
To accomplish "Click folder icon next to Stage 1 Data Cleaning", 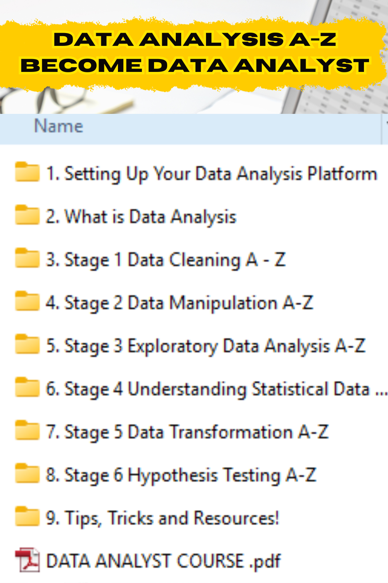I will point(27,258).
